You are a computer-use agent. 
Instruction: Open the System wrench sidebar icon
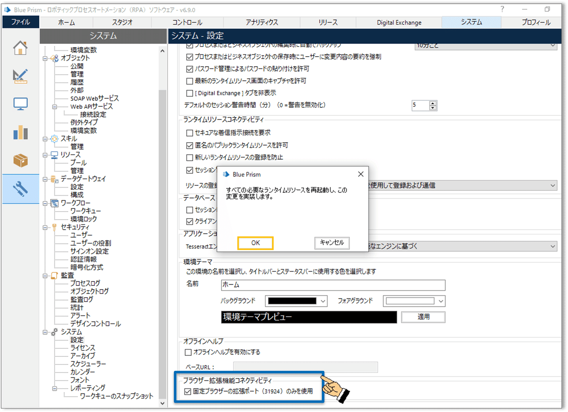click(x=20, y=189)
